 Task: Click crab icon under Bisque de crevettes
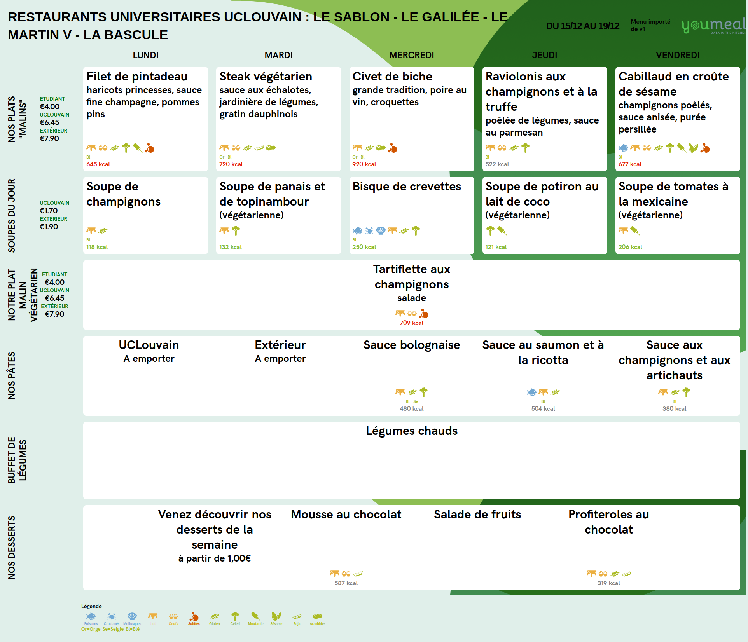tap(369, 230)
